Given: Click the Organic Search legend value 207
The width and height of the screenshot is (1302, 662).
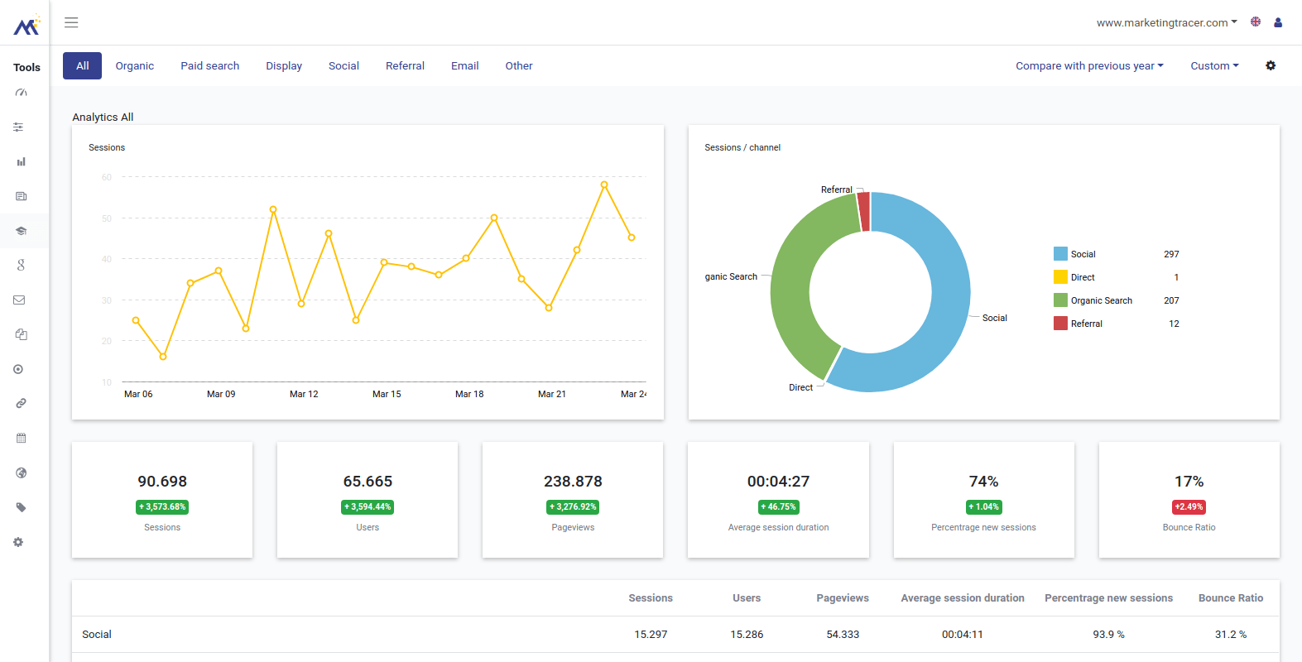Looking at the screenshot, I should 1171,300.
